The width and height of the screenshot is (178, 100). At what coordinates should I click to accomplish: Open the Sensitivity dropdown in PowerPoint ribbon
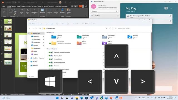click(x=42, y=11)
